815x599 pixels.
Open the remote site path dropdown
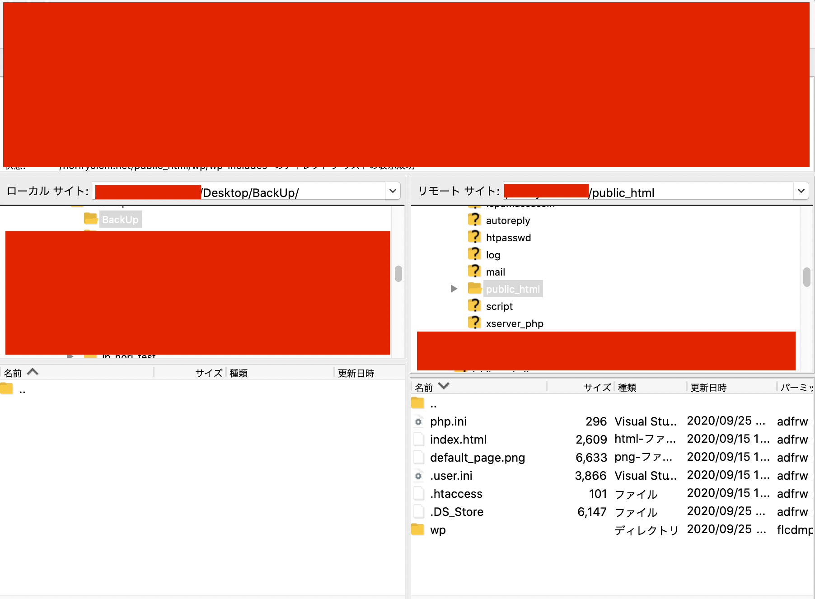pos(801,191)
